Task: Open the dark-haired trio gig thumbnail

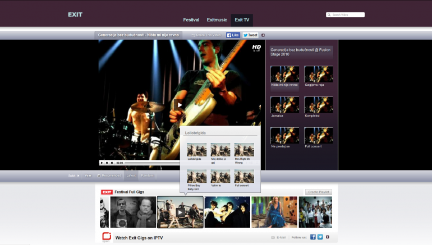Action: click(x=227, y=212)
